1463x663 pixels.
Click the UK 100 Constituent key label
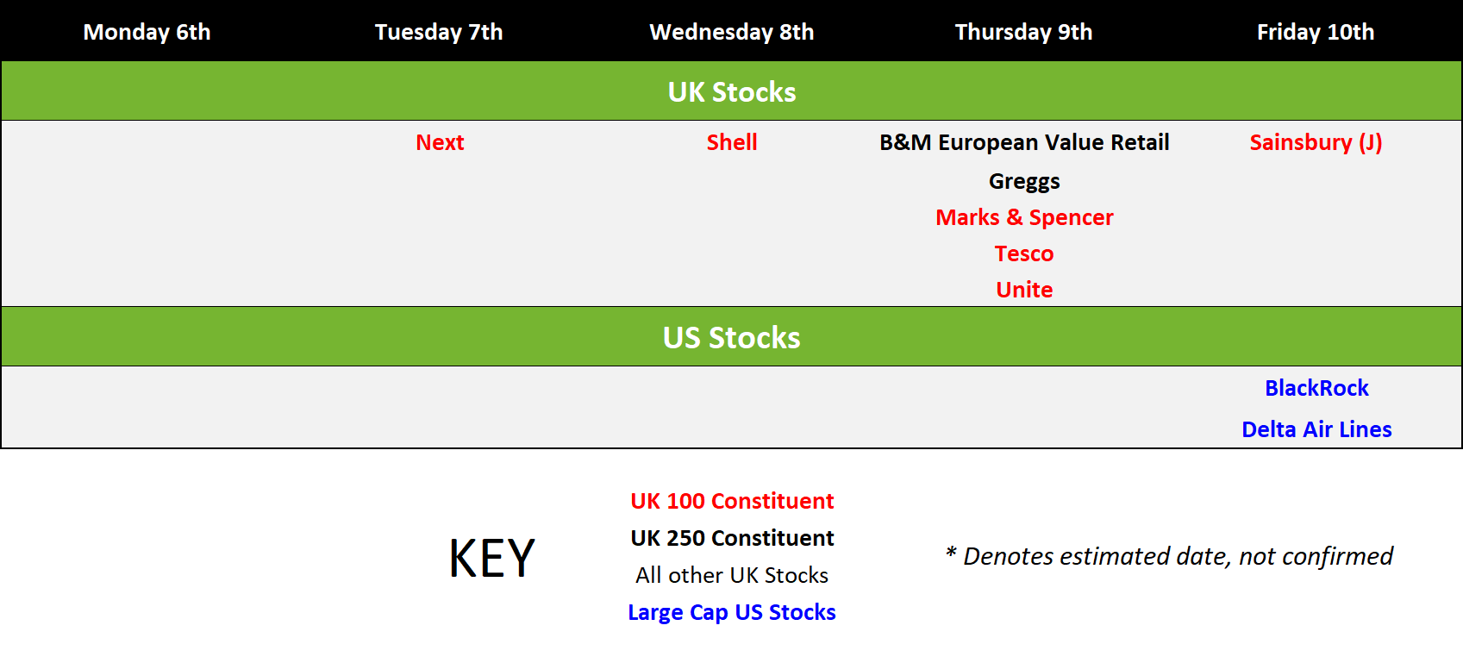tap(732, 501)
